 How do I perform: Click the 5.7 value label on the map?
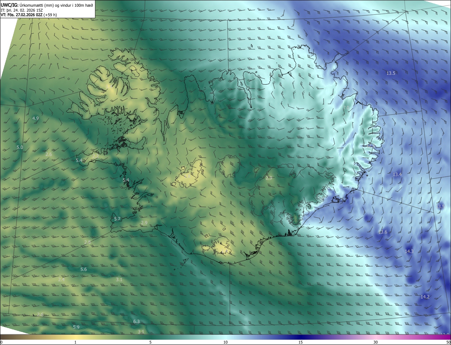point(117,219)
